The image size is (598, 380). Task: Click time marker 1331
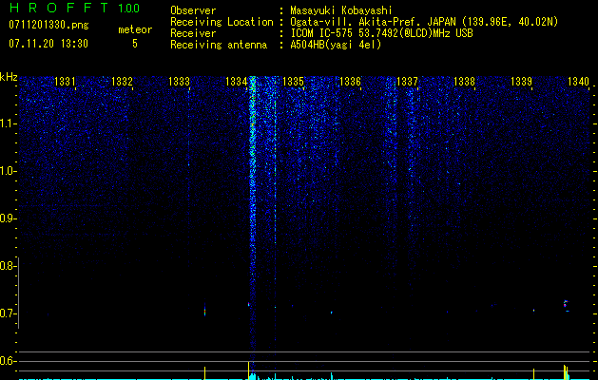(x=65, y=82)
